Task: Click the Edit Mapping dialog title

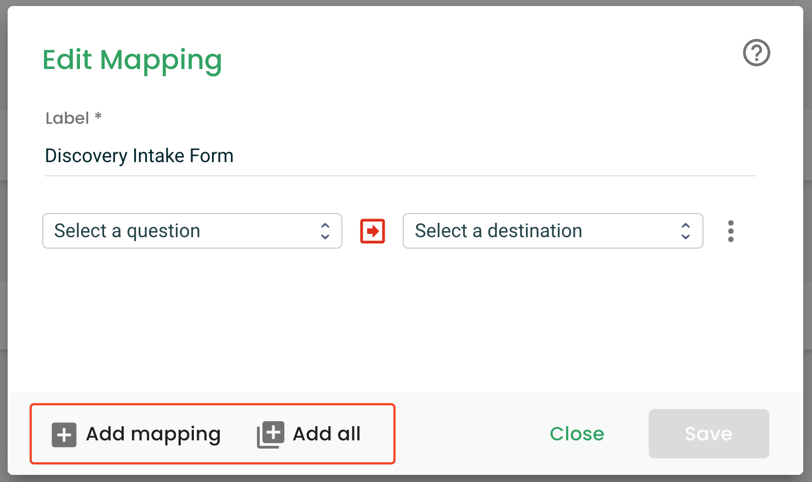Action: tap(132, 60)
